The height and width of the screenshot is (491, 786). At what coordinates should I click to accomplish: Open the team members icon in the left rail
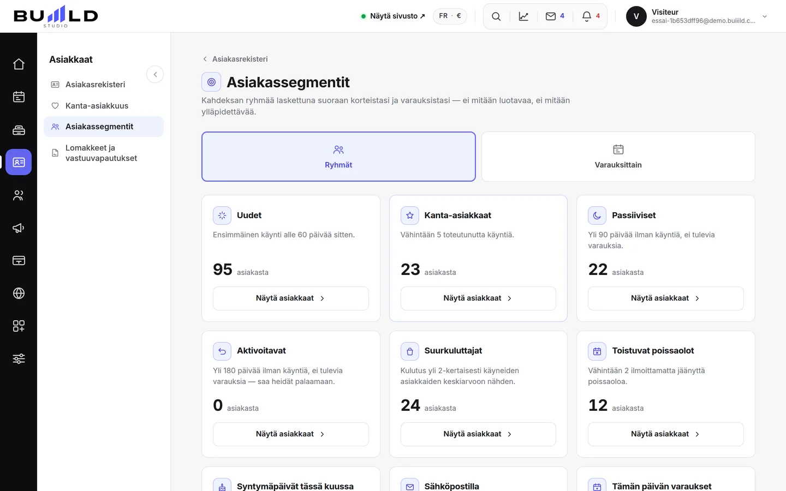pyautogui.click(x=19, y=195)
